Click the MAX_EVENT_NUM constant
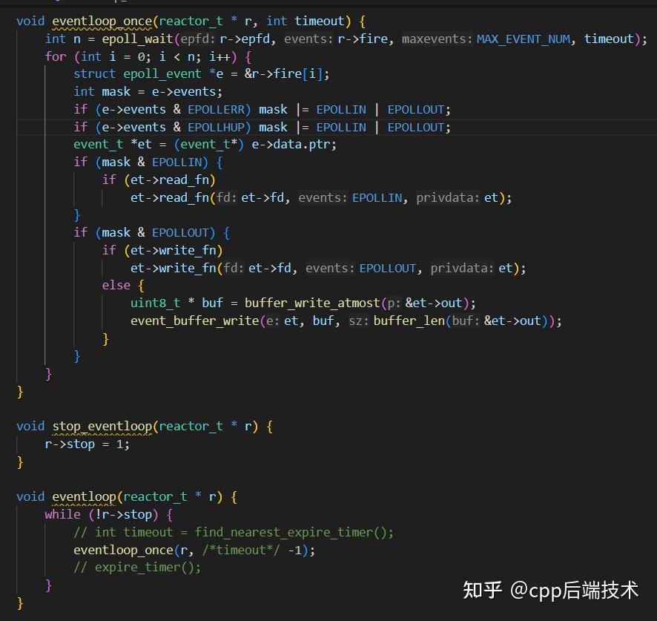657x621 pixels. click(524, 38)
